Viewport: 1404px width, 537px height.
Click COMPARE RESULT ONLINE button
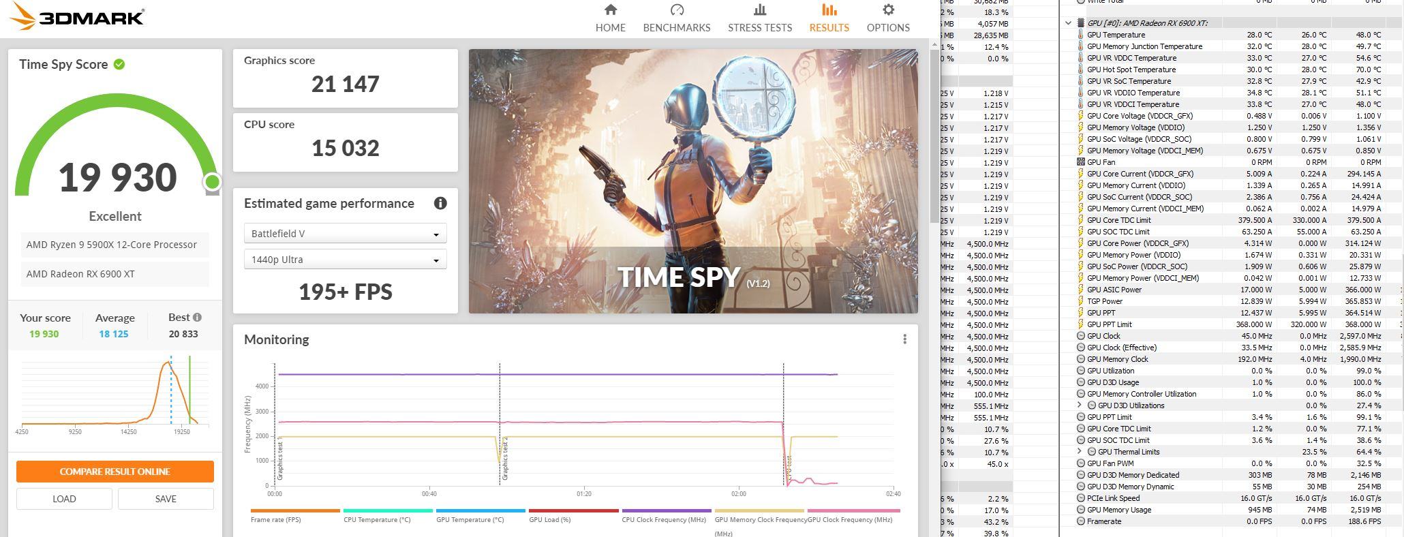(x=115, y=472)
